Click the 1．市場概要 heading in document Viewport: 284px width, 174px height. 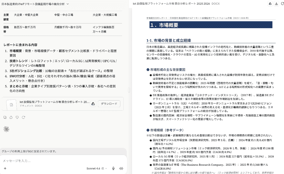click(x=211, y=25)
